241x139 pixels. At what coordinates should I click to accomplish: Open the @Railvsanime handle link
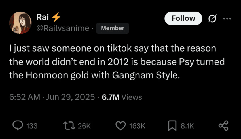[63, 28]
